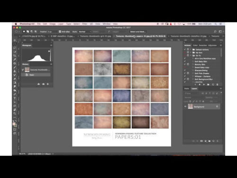The width and height of the screenshot is (237, 178).
Task: Open the Filter menu
Action: click(x=85, y=24)
